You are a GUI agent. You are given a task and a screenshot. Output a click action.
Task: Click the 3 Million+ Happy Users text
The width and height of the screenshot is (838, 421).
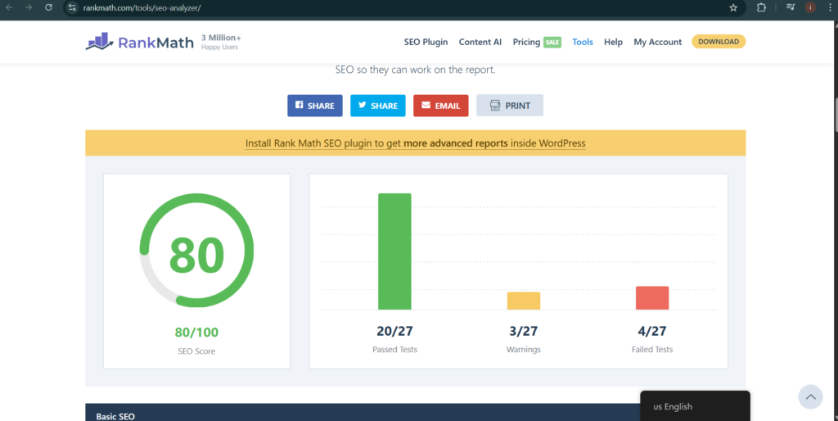pyautogui.click(x=221, y=42)
